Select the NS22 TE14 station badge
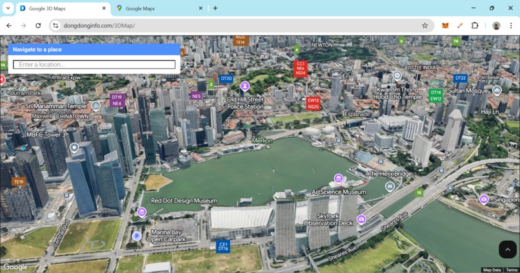 (241, 40)
